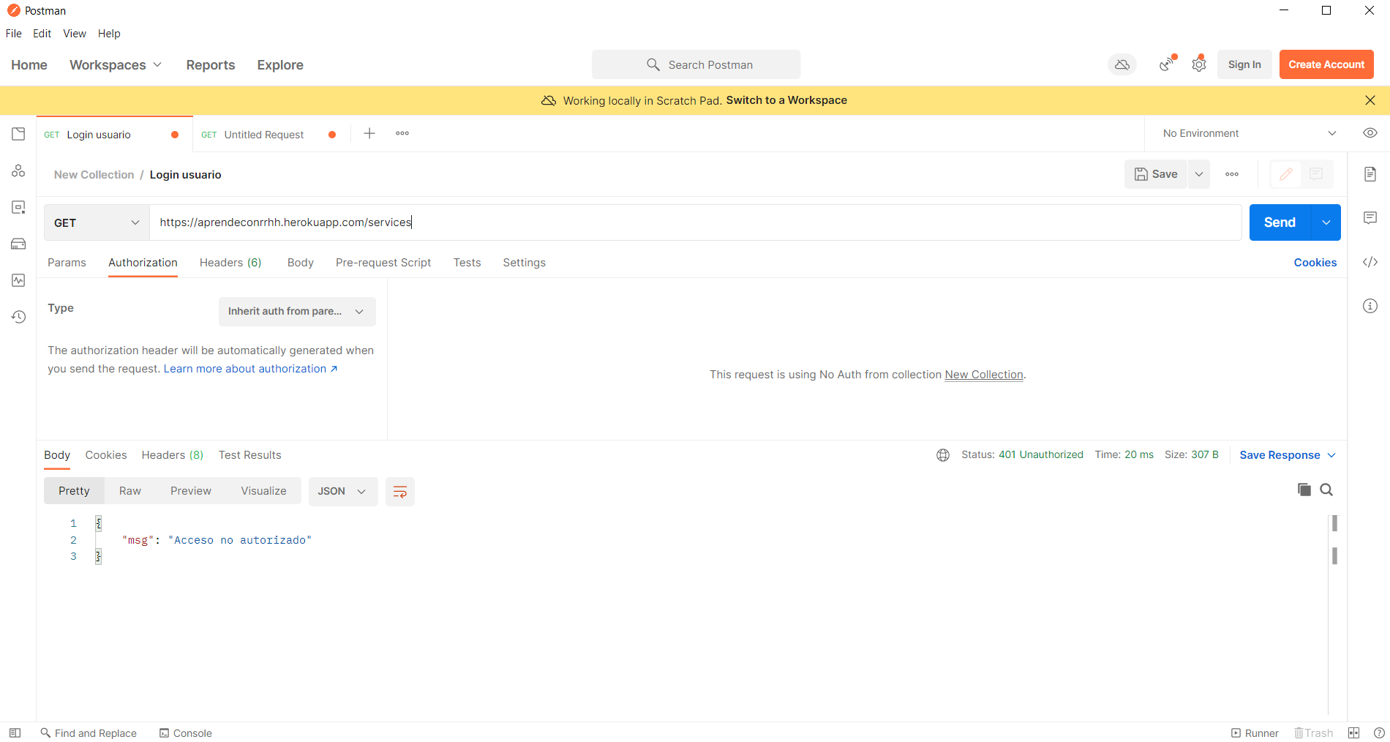
Task: Hide the Scratch Pad warning banner
Action: tap(1370, 100)
